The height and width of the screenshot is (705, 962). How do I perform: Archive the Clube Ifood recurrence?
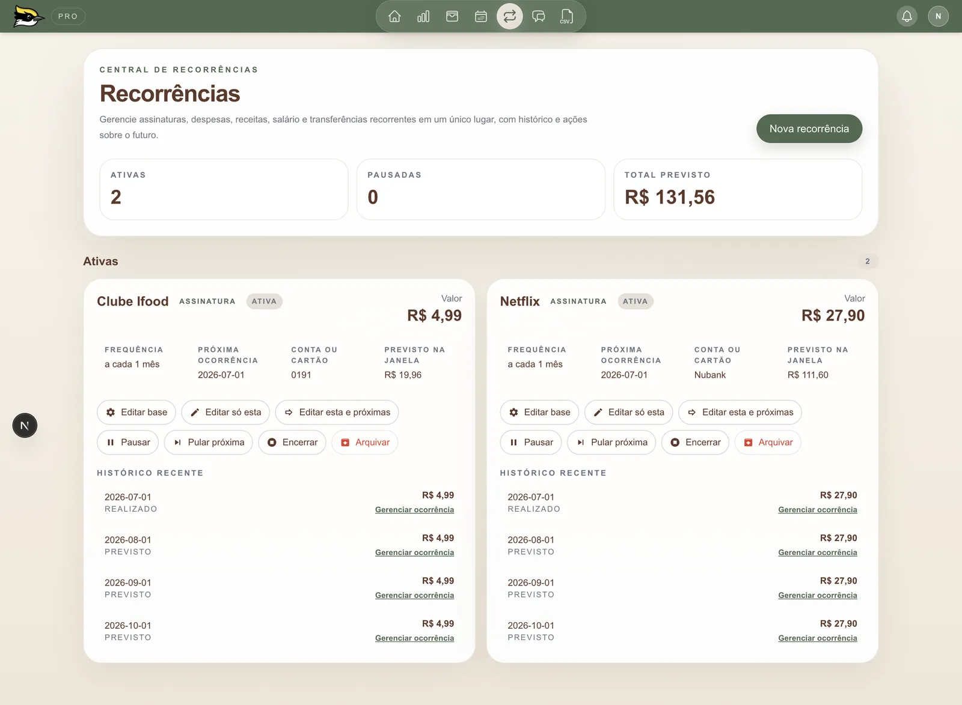click(365, 443)
